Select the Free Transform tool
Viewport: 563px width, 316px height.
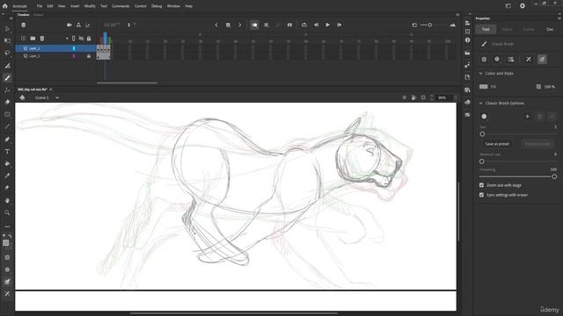[x=7, y=41]
